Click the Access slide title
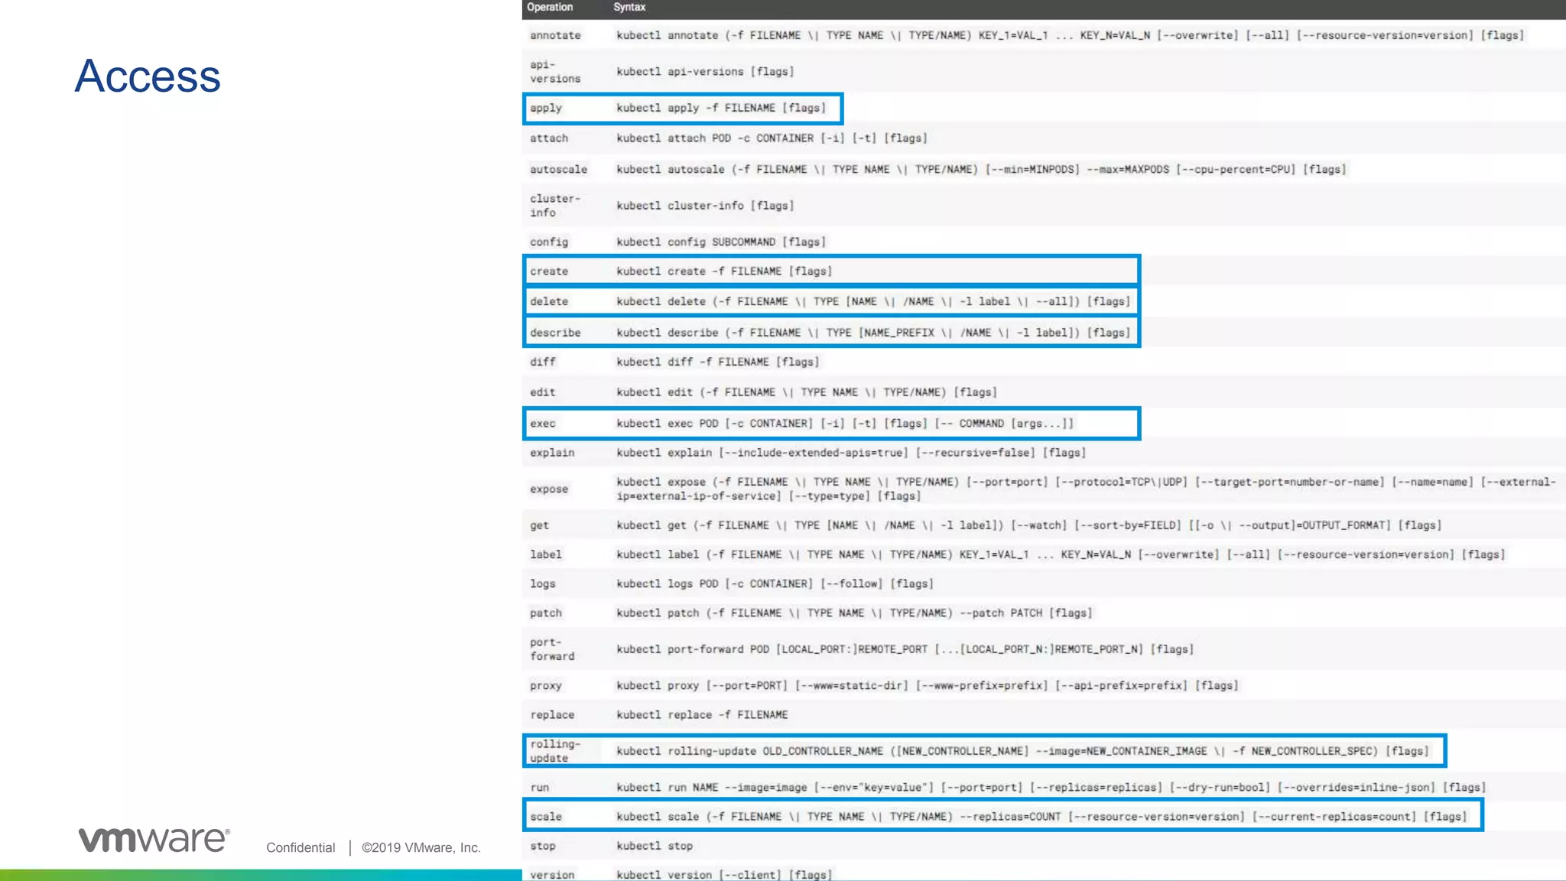 click(x=148, y=76)
